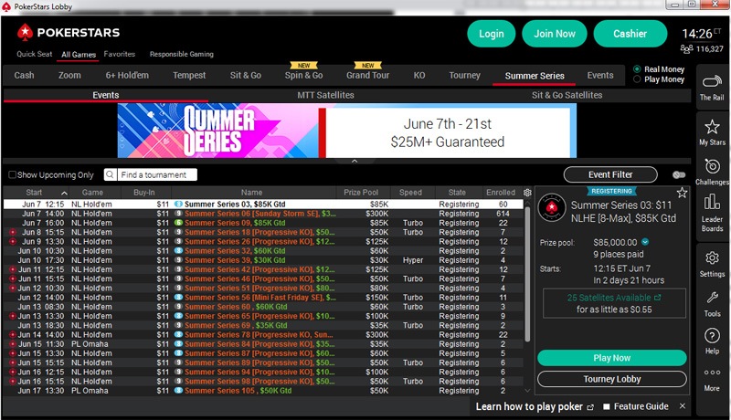Open the Spin & Go tab
This screenshot has width=731, height=420.
303,75
